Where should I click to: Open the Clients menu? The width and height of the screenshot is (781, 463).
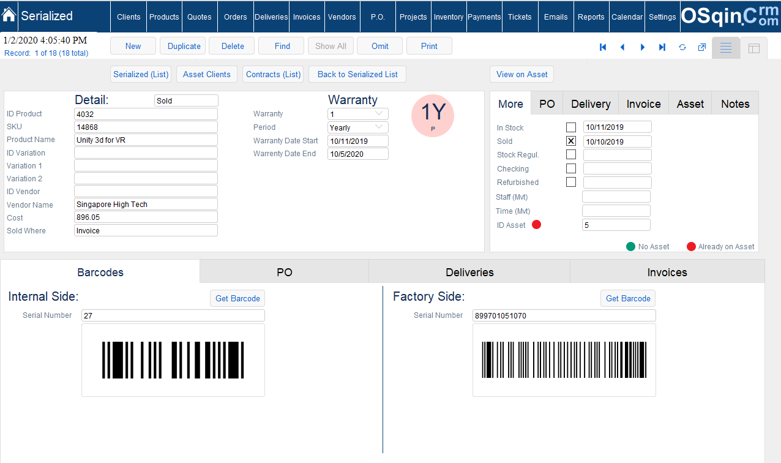pyautogui.click(x=129, y=17)
